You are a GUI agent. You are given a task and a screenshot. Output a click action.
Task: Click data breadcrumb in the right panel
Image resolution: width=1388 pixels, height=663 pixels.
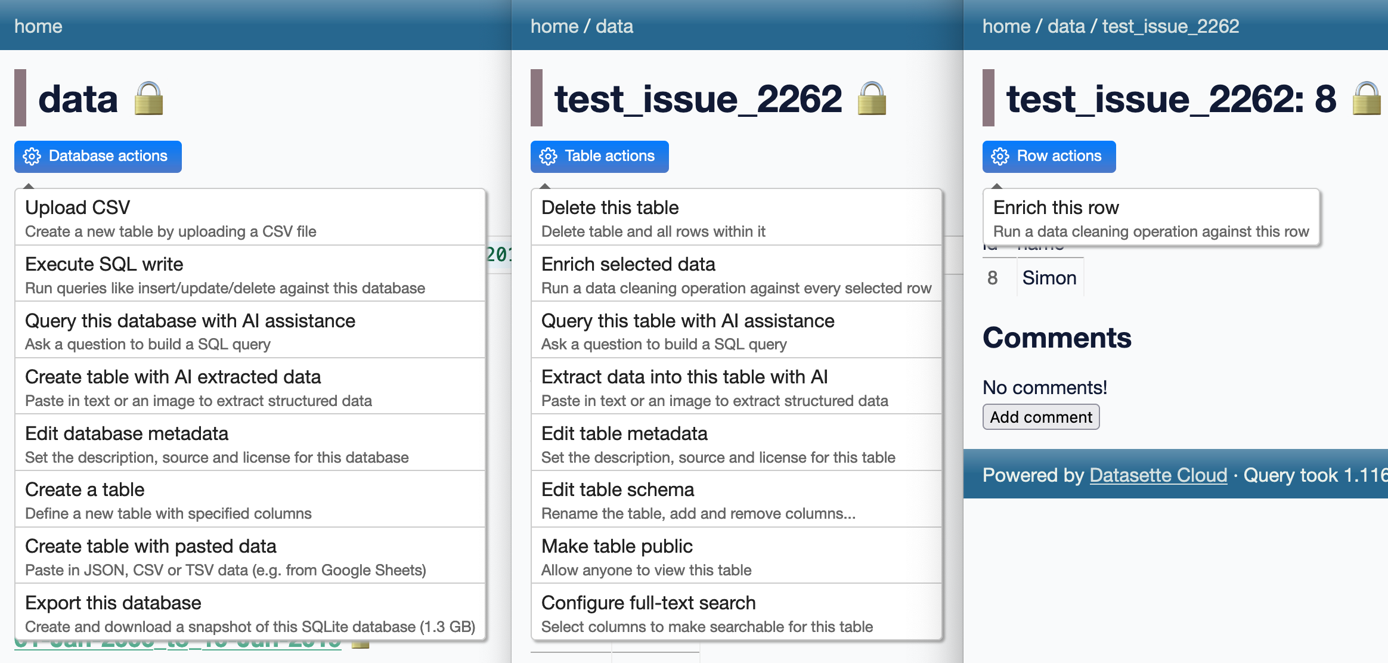point(1067,26)
